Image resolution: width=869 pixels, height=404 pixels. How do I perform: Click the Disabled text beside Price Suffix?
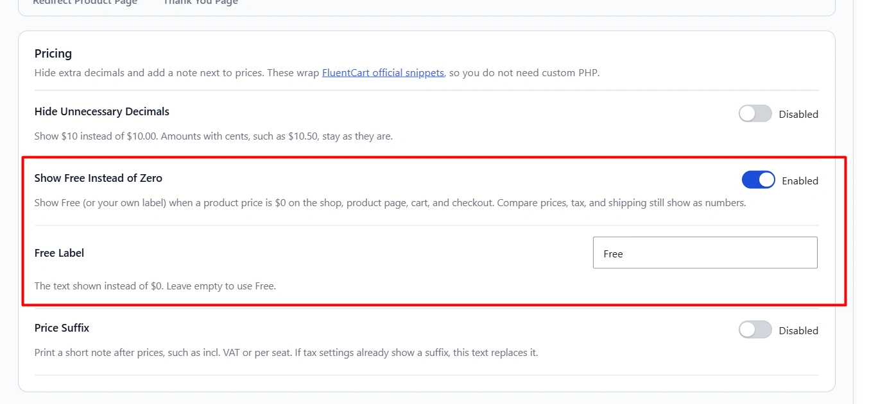click(x=798, y=330)
